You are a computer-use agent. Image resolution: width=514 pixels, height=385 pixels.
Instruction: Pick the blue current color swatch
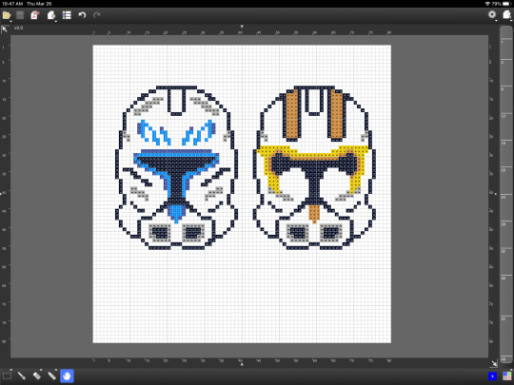click(x=492, y=376)
